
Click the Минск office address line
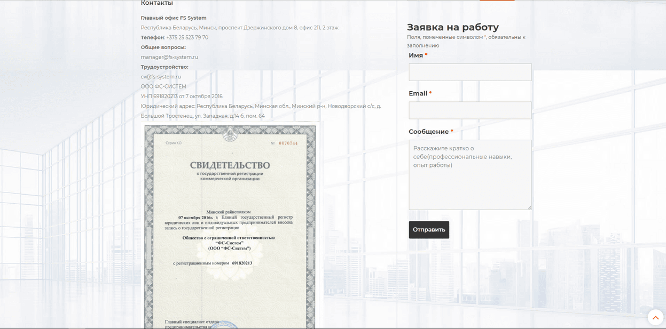[x=239, y=28]
